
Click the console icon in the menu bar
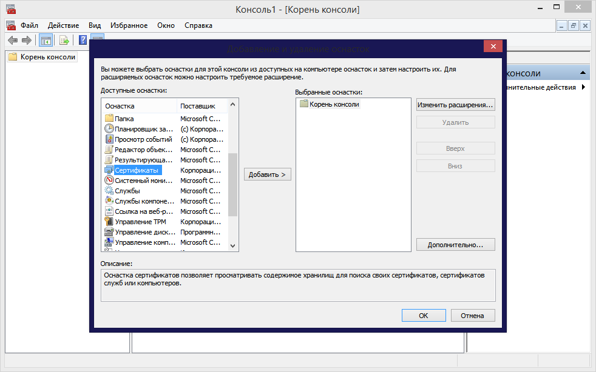[11, 25]
